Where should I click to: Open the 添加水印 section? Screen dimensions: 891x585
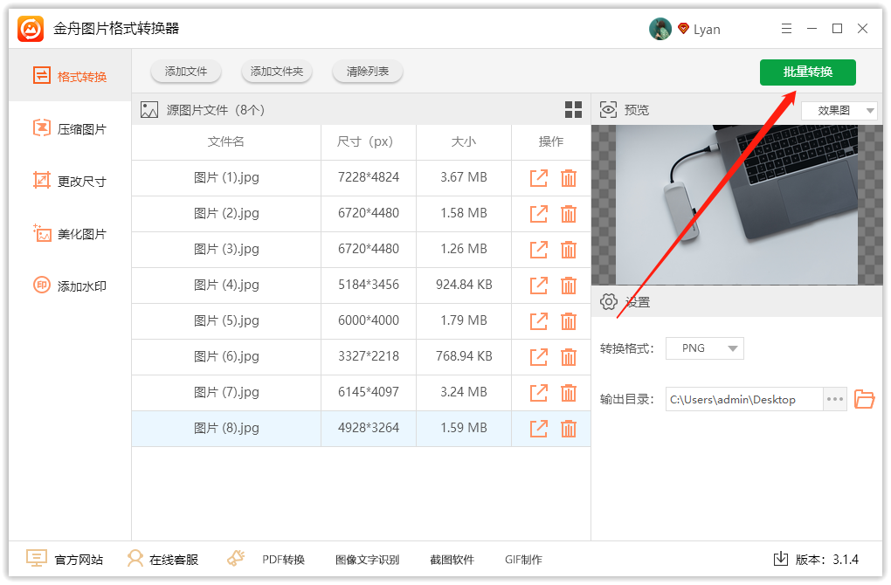point(70,286)
